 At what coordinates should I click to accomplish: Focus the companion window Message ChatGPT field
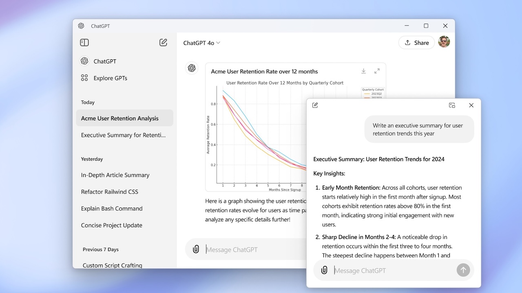(394, 270)
